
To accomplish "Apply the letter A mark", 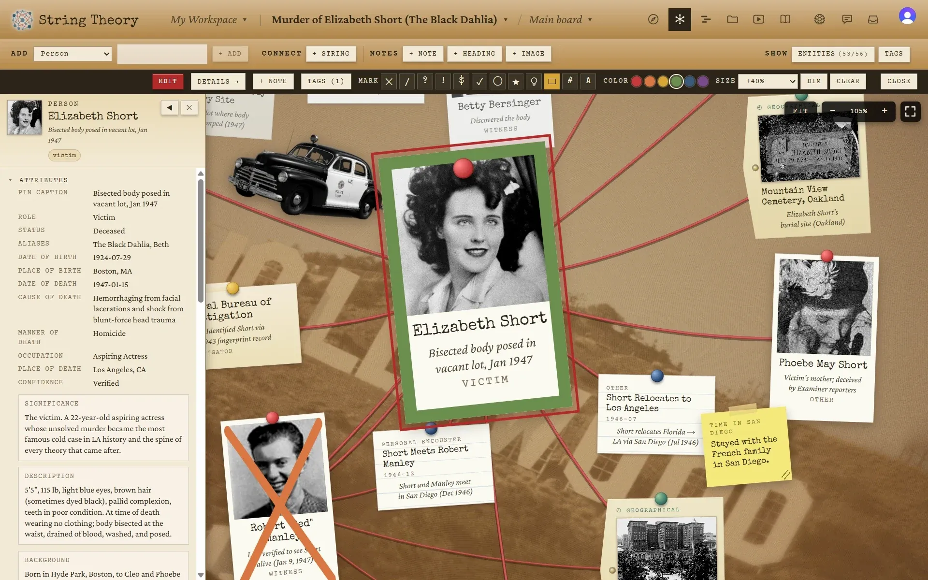I will click(588, 81).
